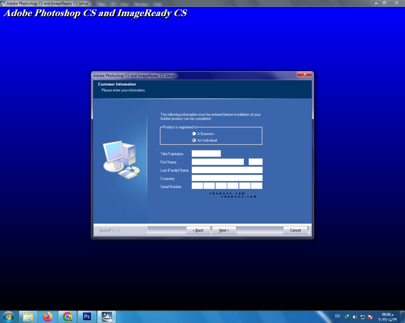Click the sixth Serial Number box
This screenshot has height=323, width=405.
pos(256,186)
